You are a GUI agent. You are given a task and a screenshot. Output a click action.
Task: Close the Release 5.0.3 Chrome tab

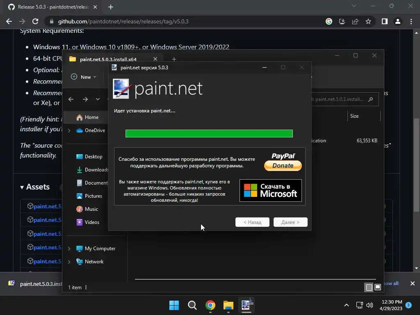coord(95,7)
